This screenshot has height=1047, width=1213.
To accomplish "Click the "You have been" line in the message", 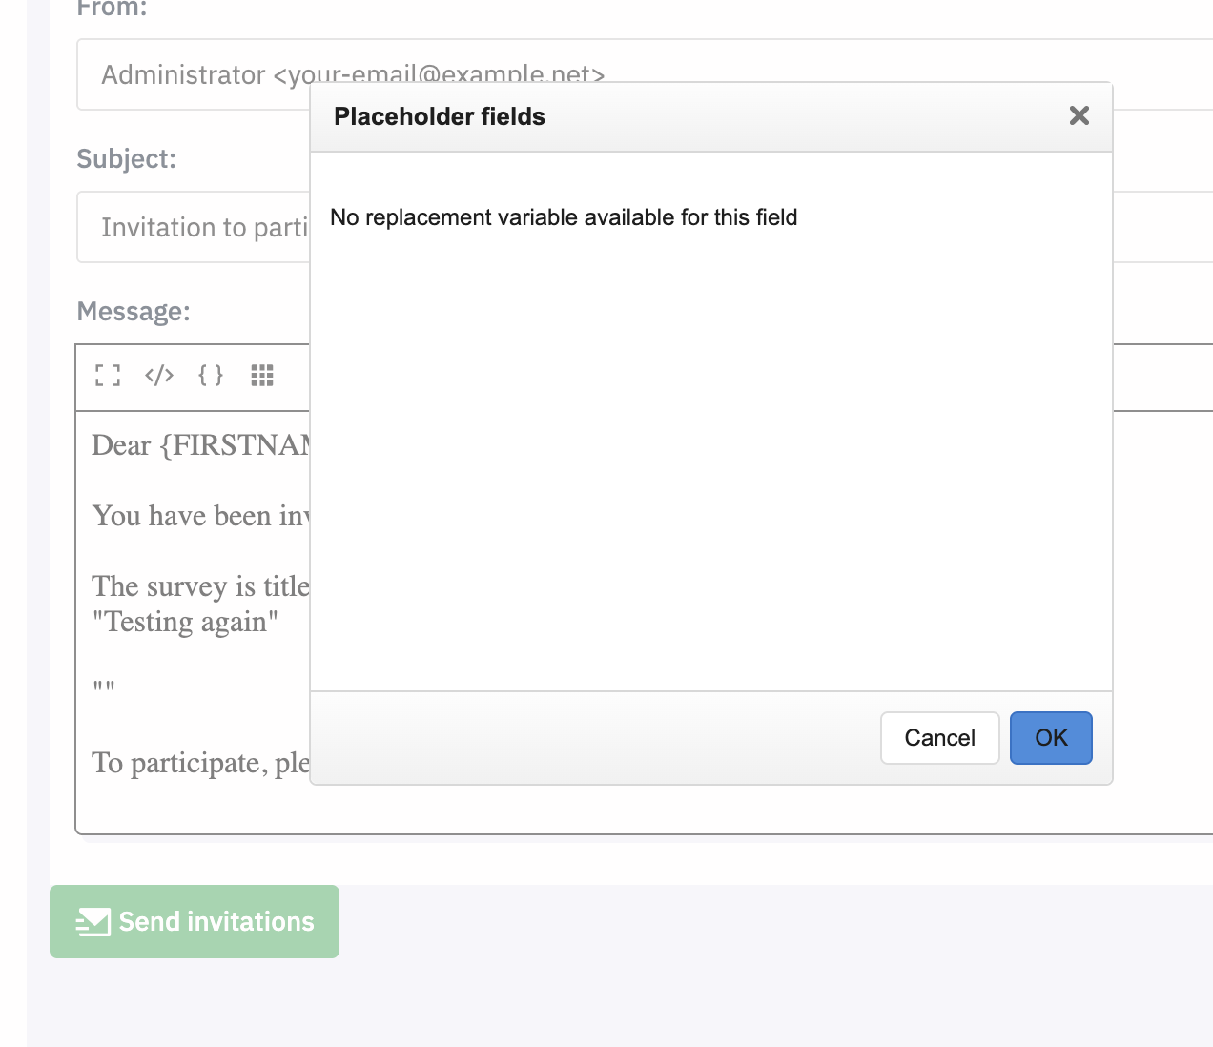I will pyautogui.click(x=200, y=516).
